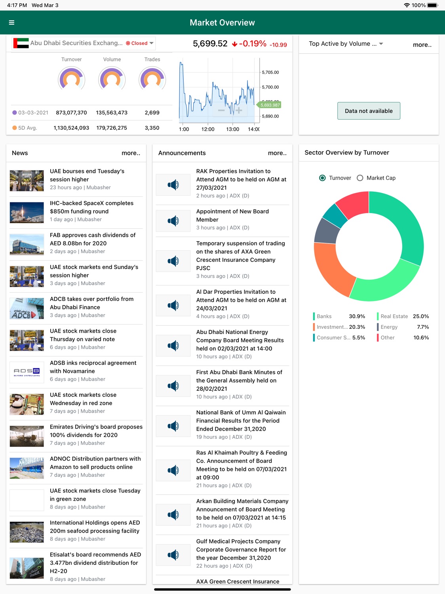Zoom in the index chart
Viewport: 445px width, 594px height.
coord(239,110)
